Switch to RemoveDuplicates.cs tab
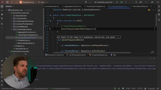 52,6
